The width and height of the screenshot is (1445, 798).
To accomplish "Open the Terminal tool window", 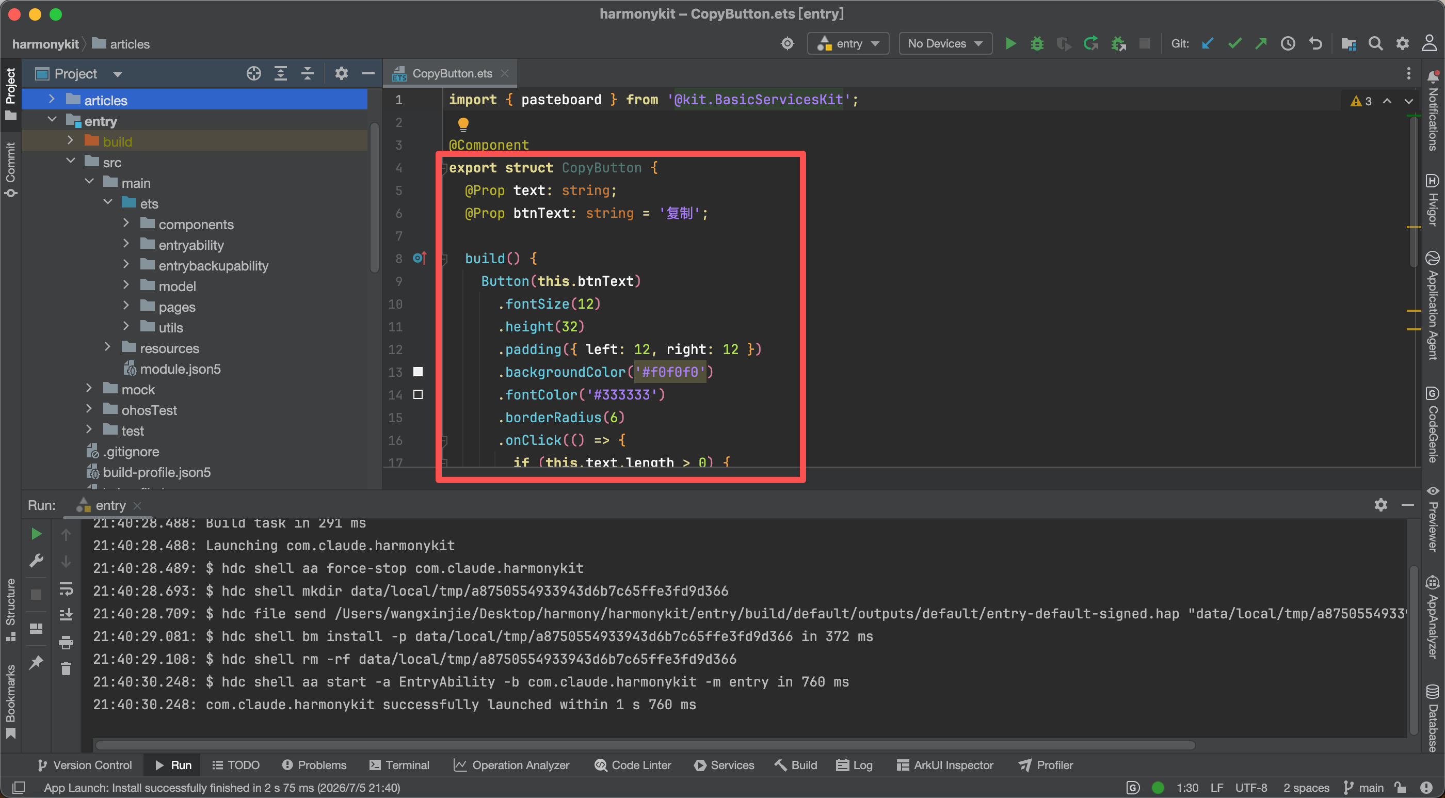I will (x=399, y=765).
